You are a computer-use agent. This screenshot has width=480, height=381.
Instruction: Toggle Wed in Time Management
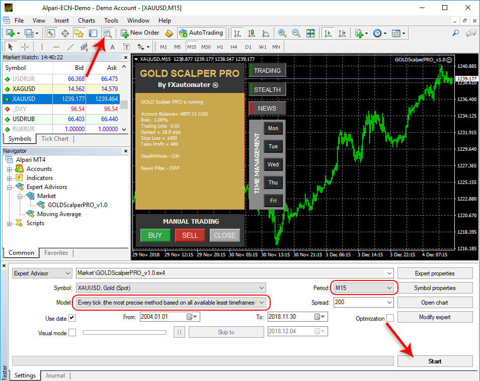[273, 164]
